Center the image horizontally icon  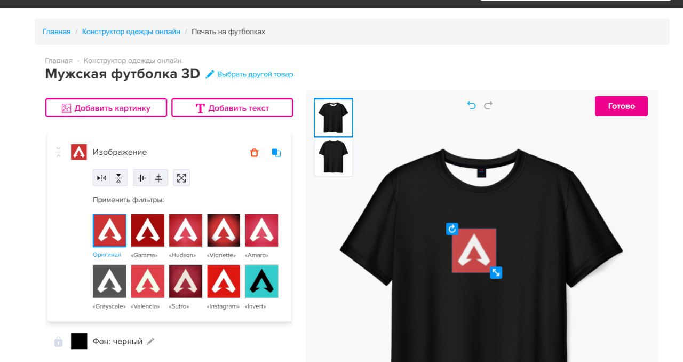[x=141, y=178]
